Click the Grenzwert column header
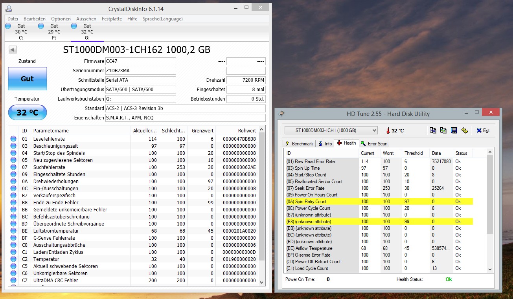 pyautogui.click(x=200, y=130)
